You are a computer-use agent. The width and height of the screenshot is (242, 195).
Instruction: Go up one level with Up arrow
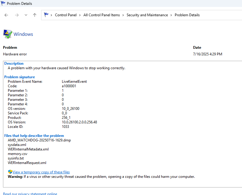coord(35,15)
